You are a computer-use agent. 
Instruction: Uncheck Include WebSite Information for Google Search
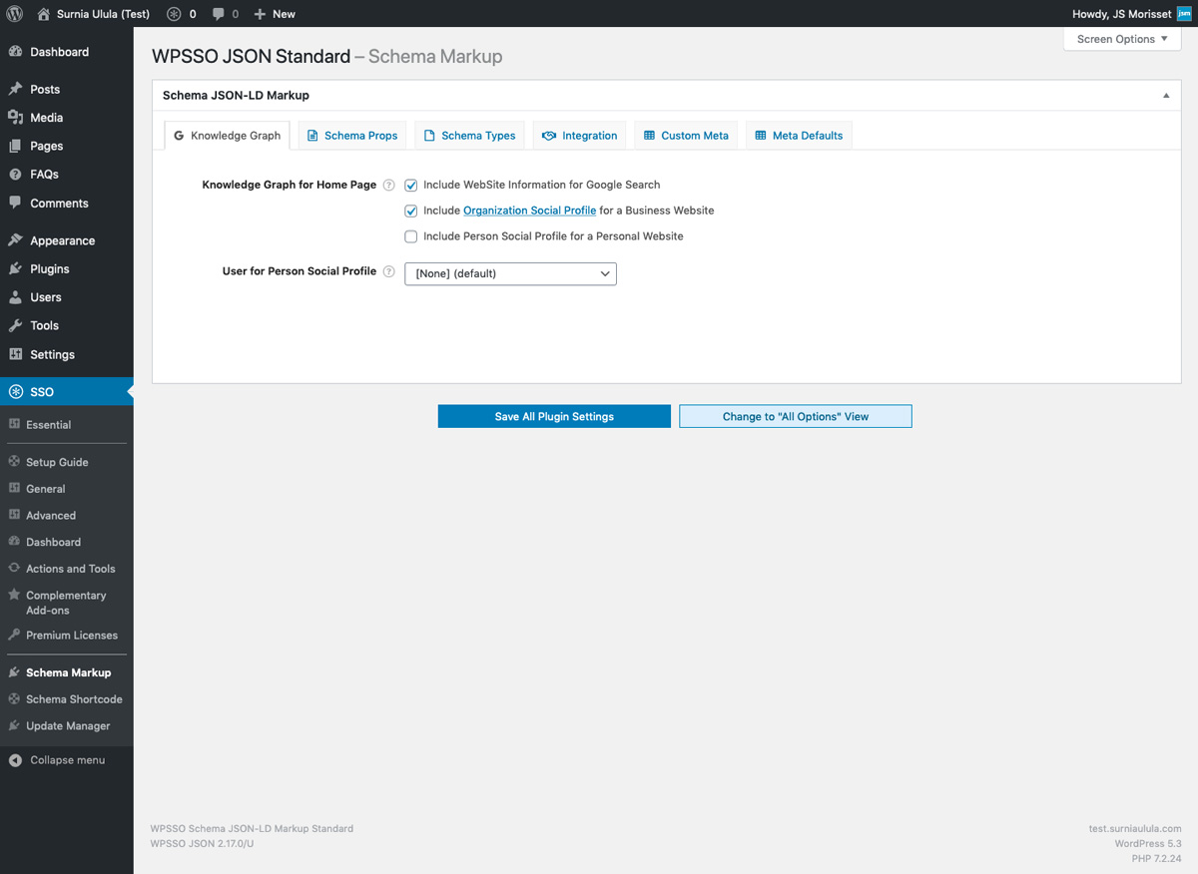(x=410, y=186)
